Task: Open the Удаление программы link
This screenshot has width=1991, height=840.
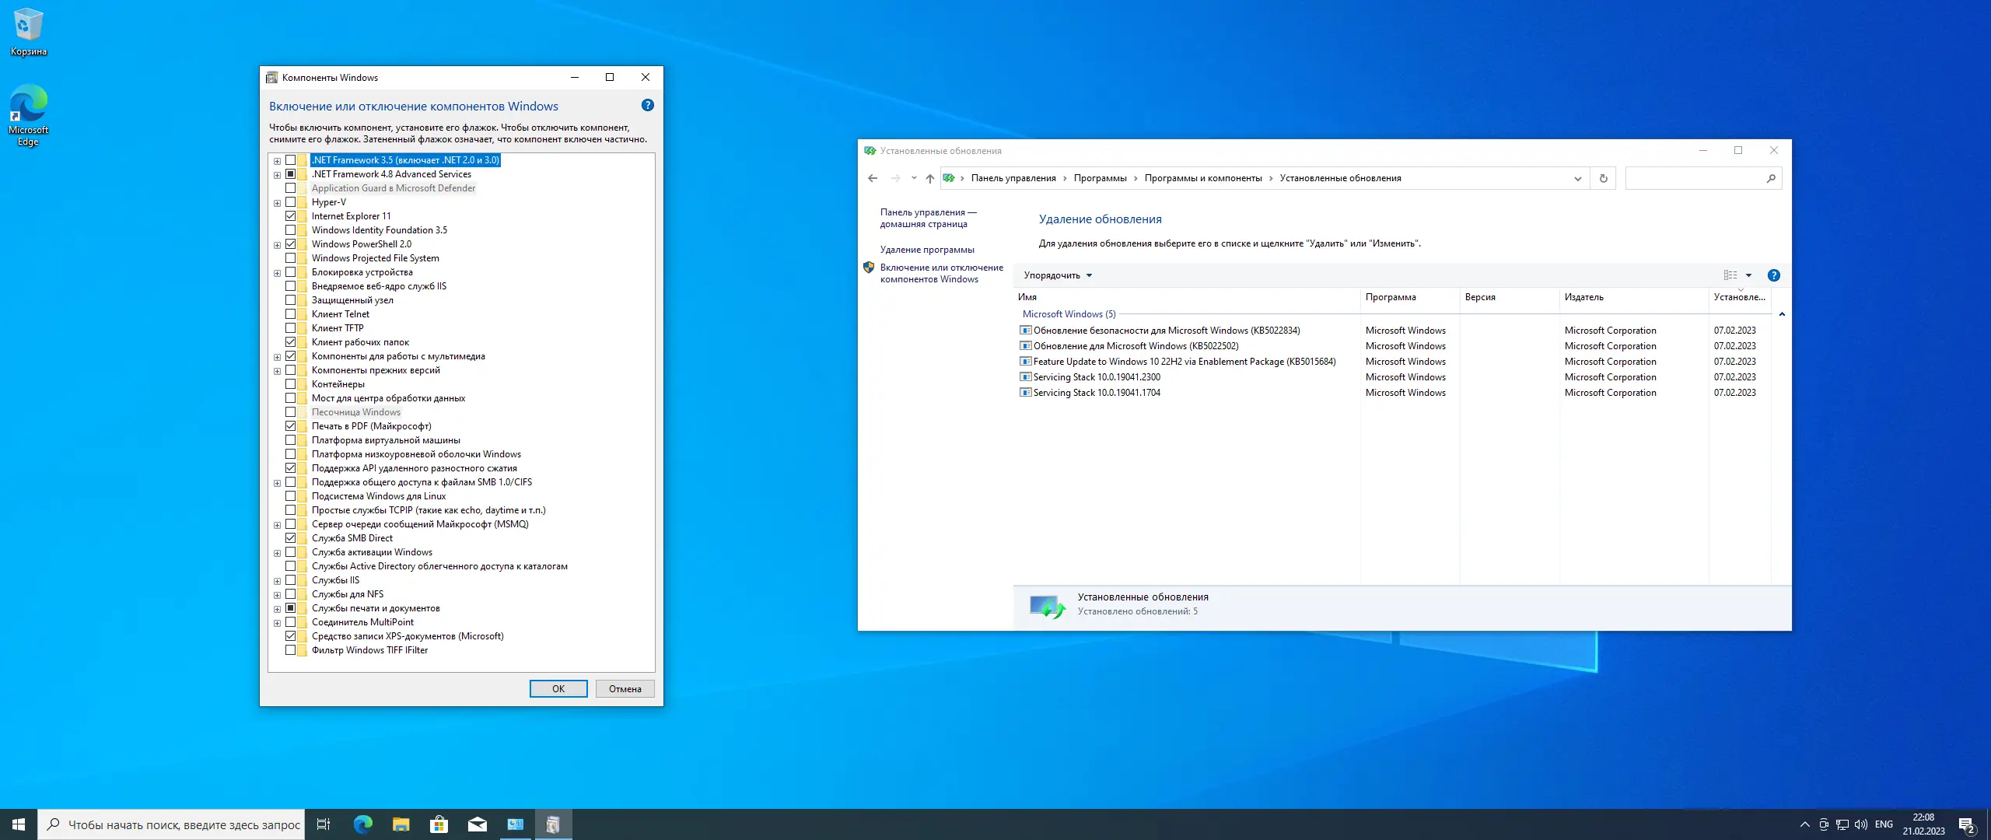Action: coord(926,250)
